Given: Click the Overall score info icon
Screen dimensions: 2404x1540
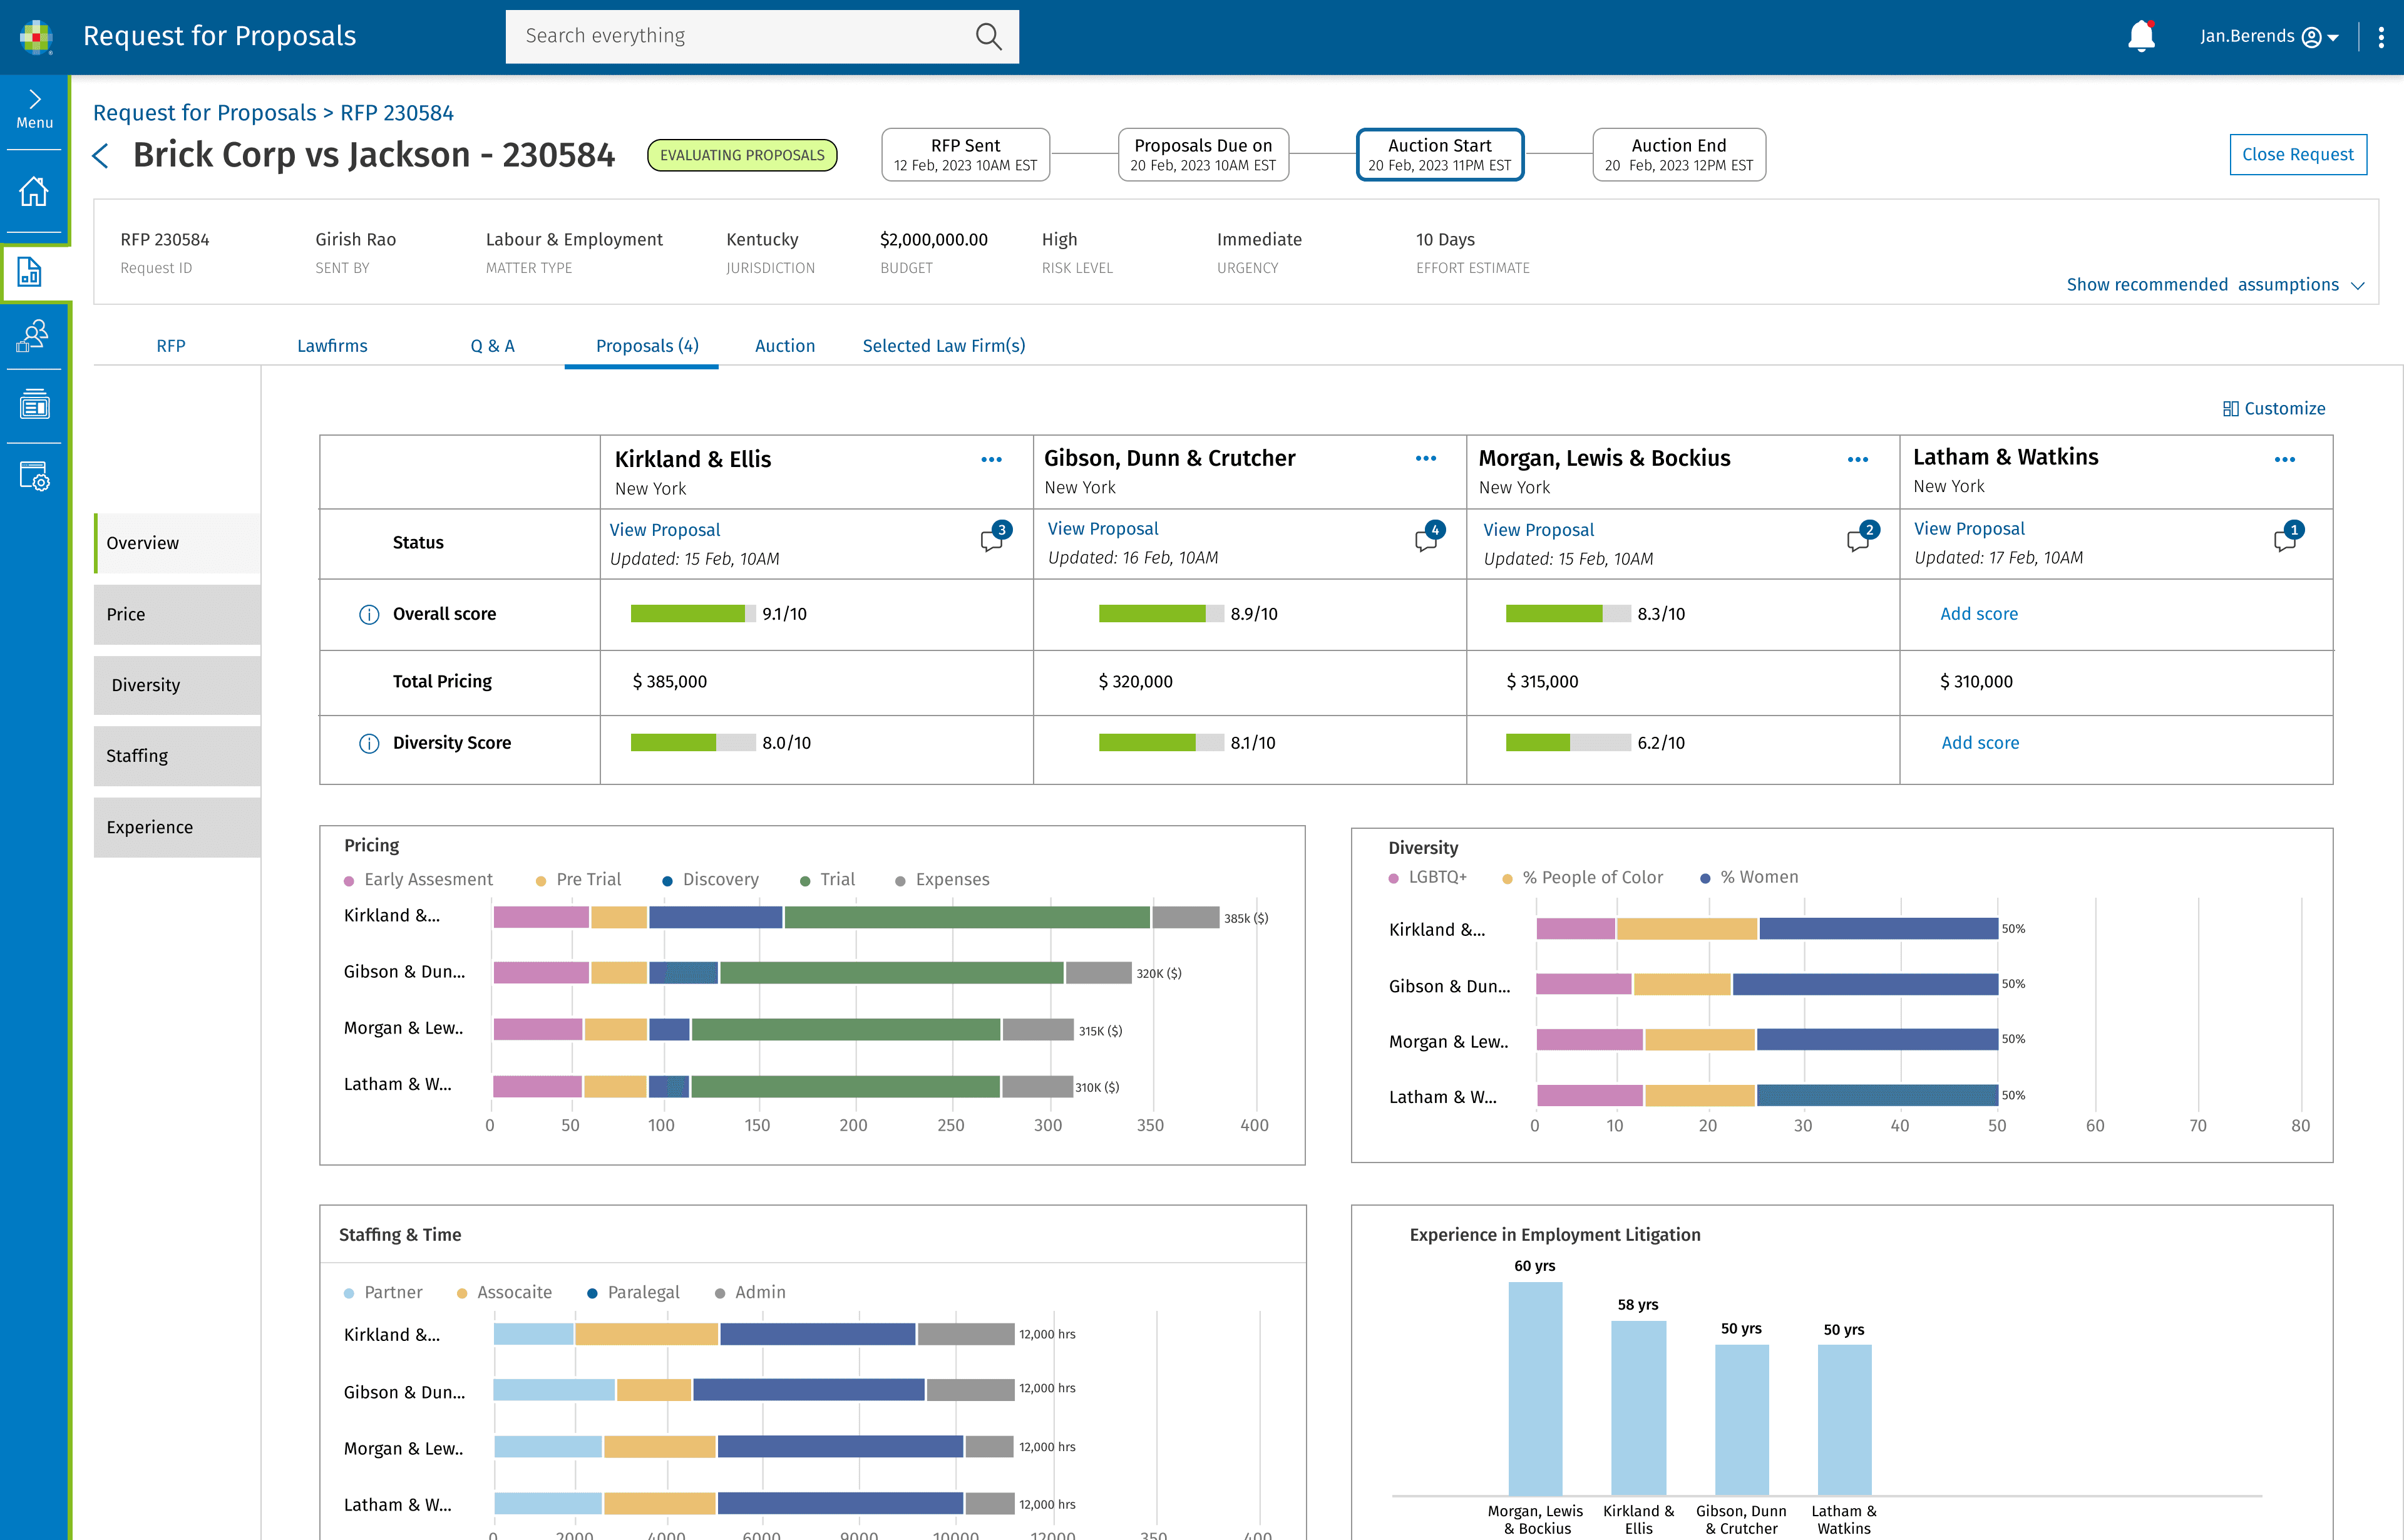Looking at the screenshot, I should pos(369,614).
